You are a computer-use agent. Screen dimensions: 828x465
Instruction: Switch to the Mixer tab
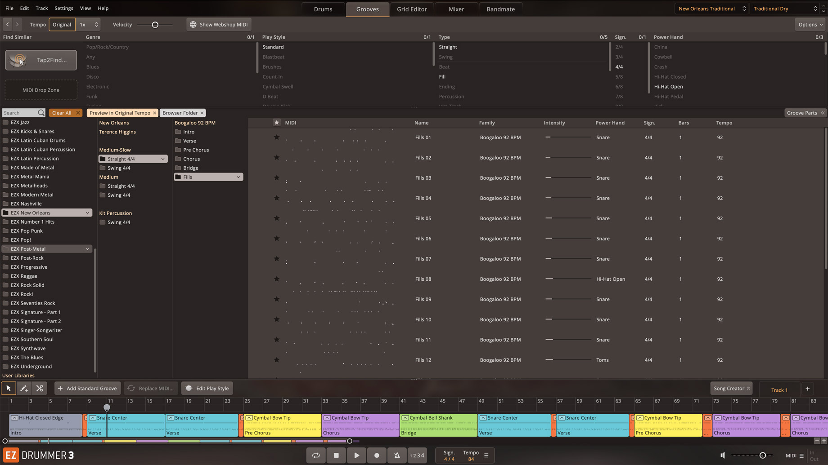point(456,9)
